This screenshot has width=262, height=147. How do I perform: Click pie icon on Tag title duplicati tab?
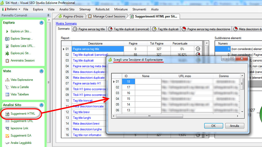pos(154,29)
